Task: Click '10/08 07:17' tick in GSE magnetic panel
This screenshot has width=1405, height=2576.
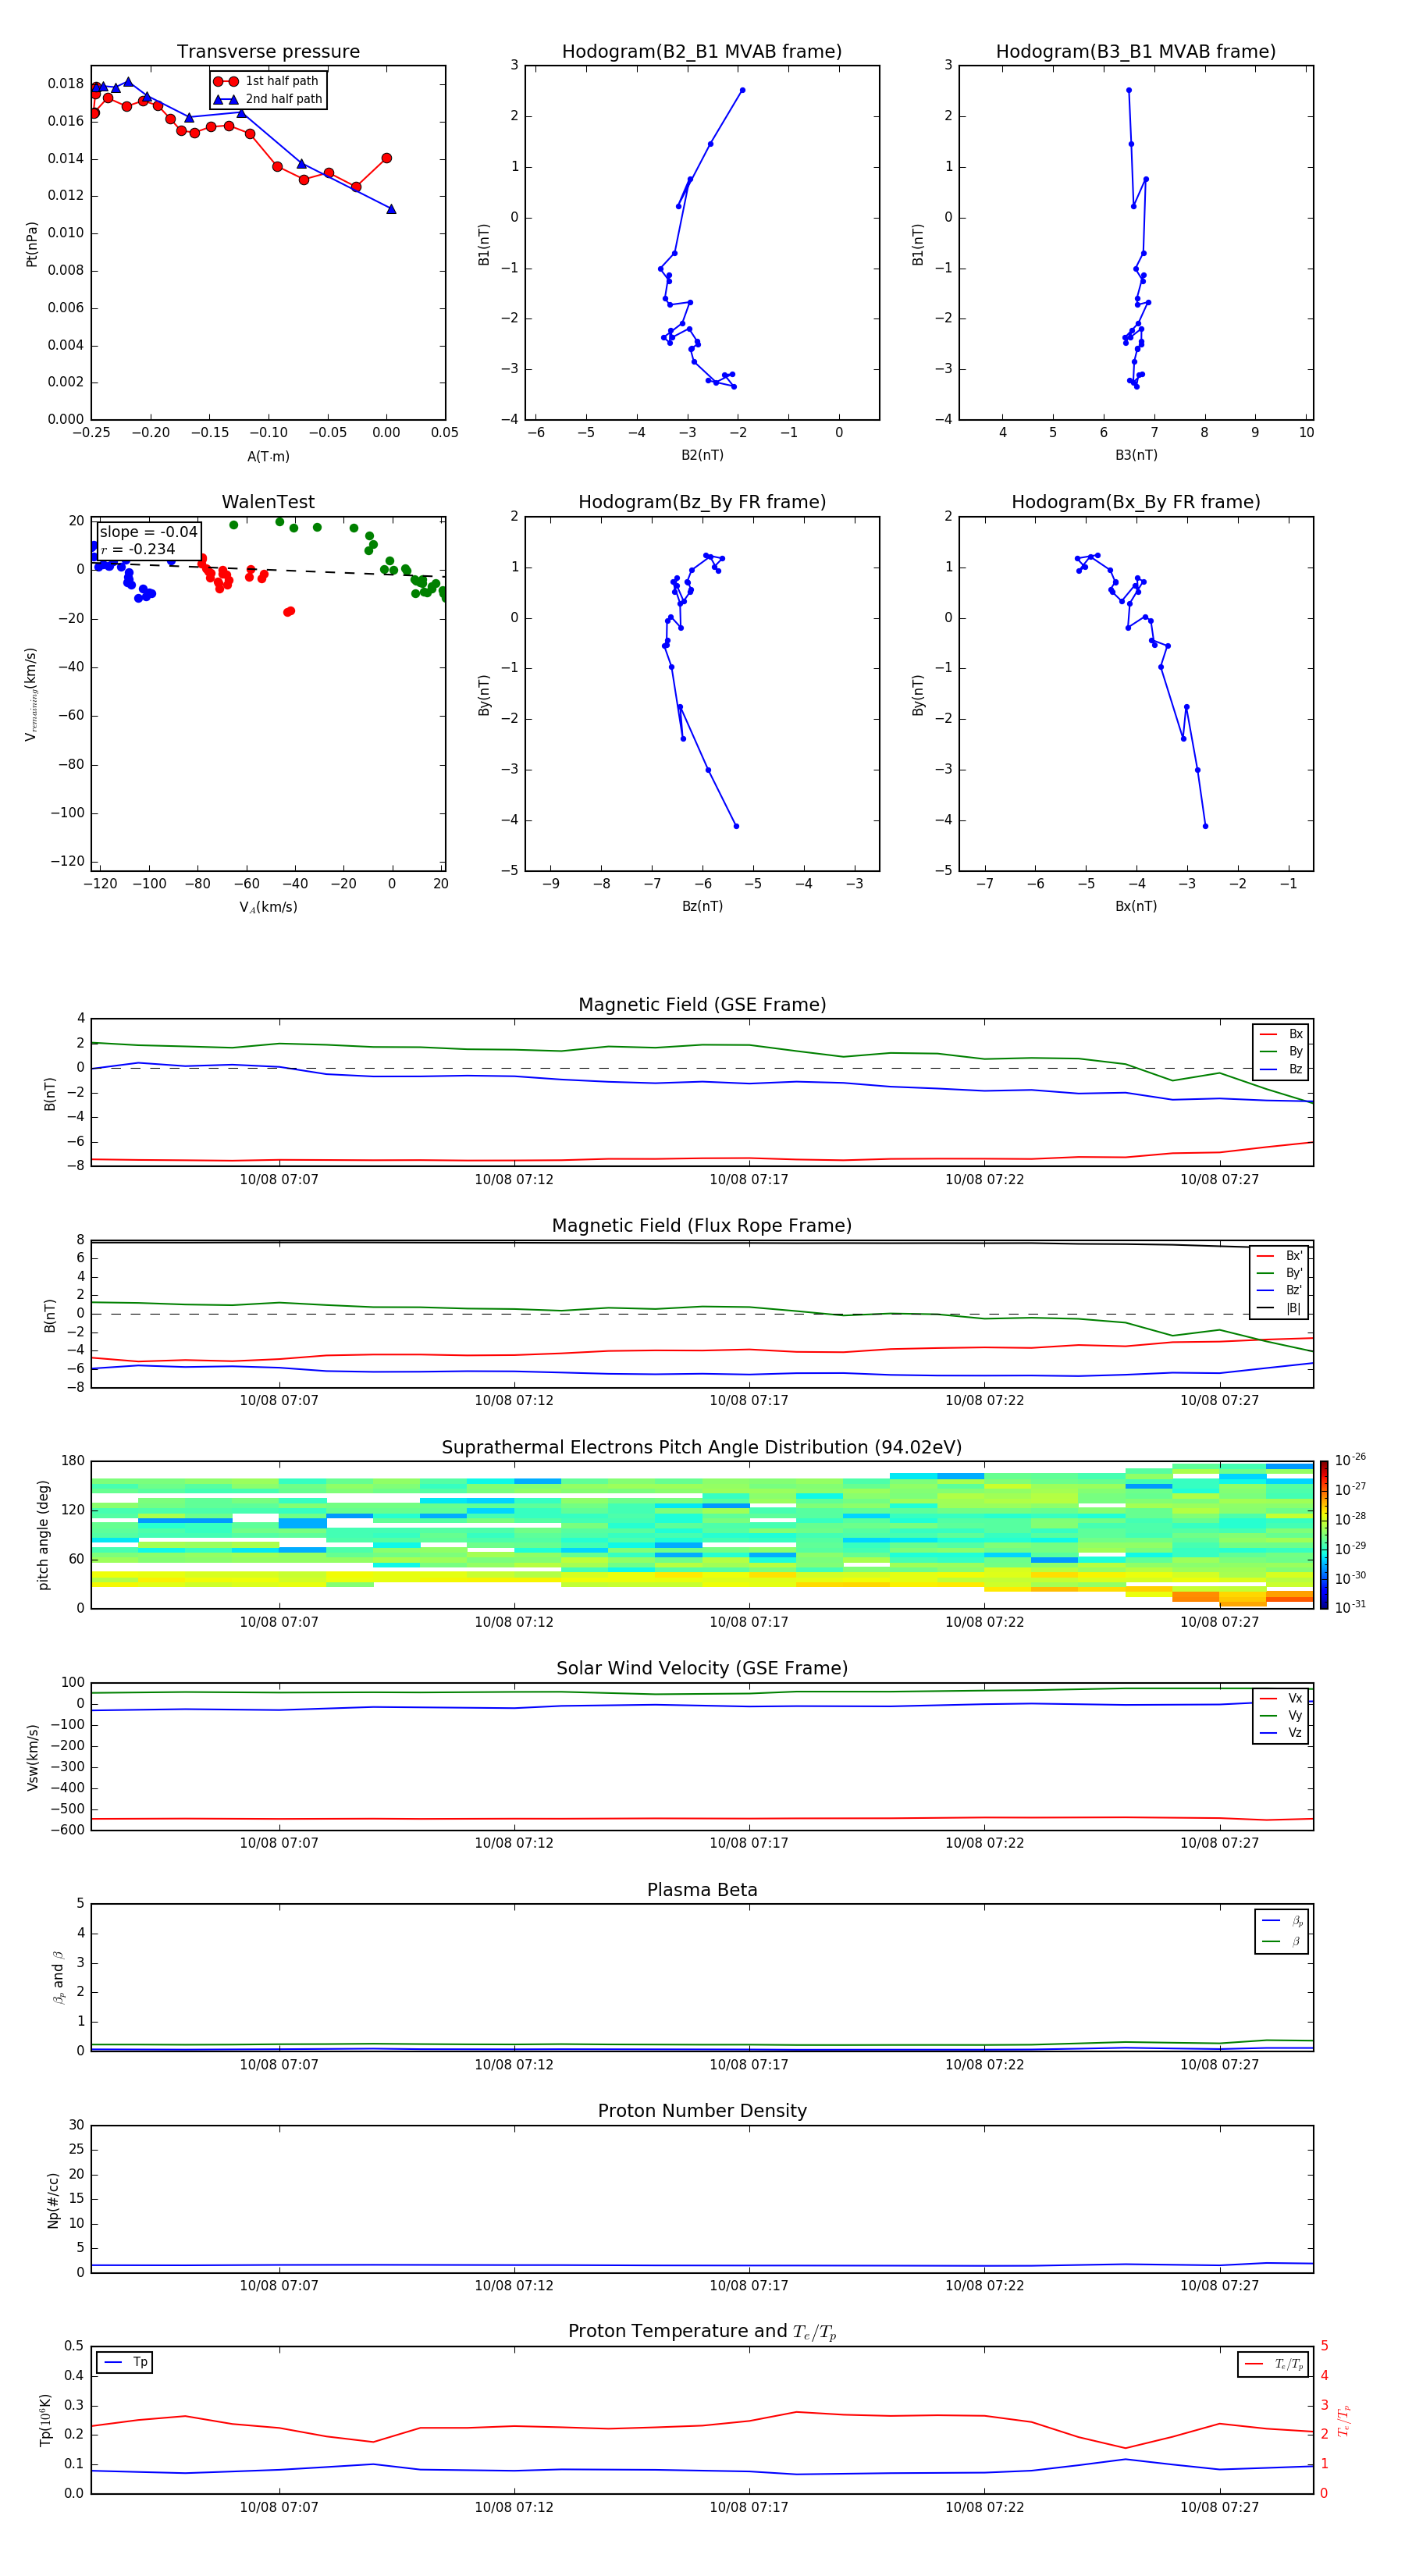Action: tap(749, 1180)
